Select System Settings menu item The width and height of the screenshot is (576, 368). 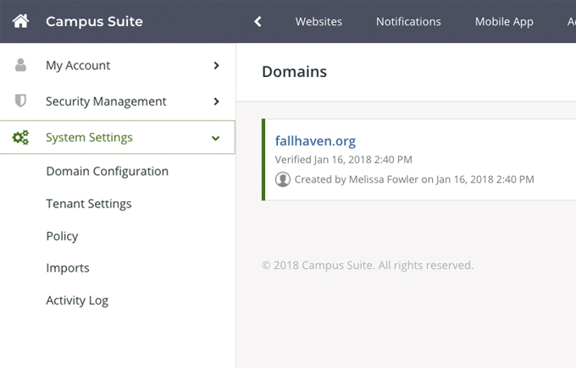118,137
